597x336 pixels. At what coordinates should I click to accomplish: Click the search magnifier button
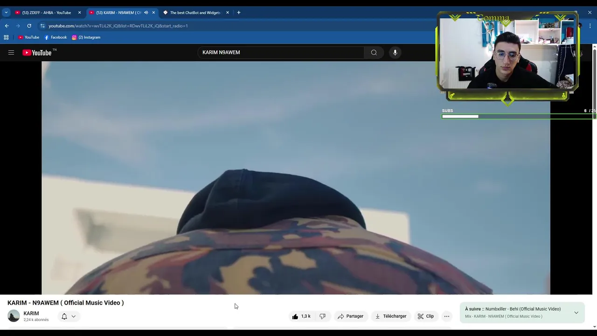tap(374, 53)
